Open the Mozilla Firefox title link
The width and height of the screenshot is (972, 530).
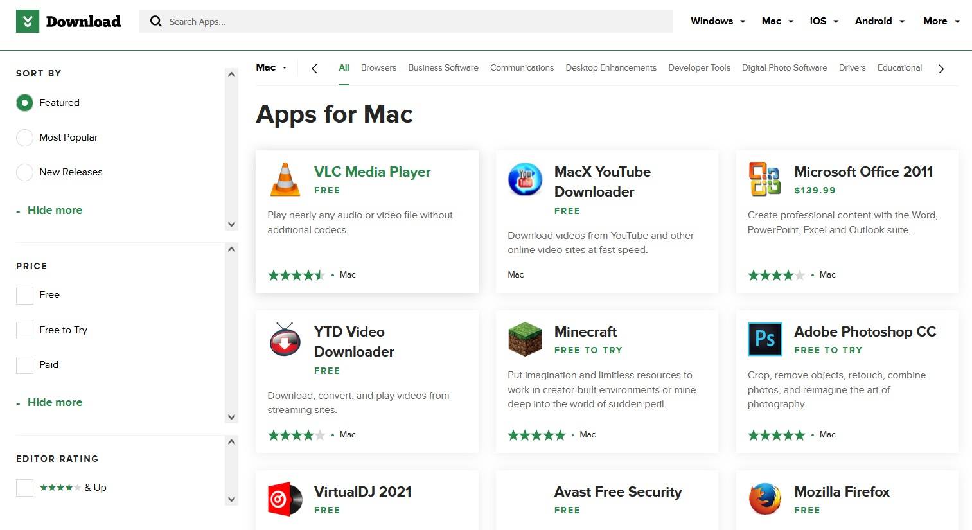[x=842, y=491]
